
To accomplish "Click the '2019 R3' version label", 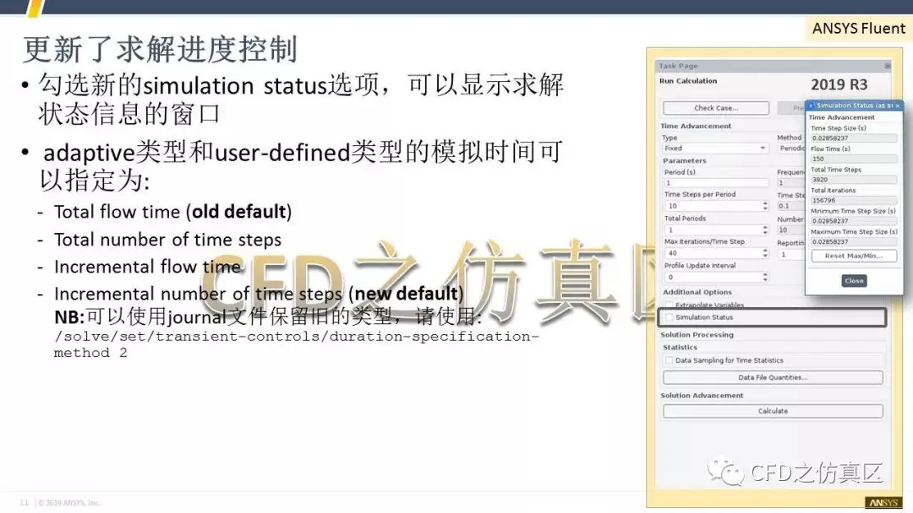I will [839, 85].
